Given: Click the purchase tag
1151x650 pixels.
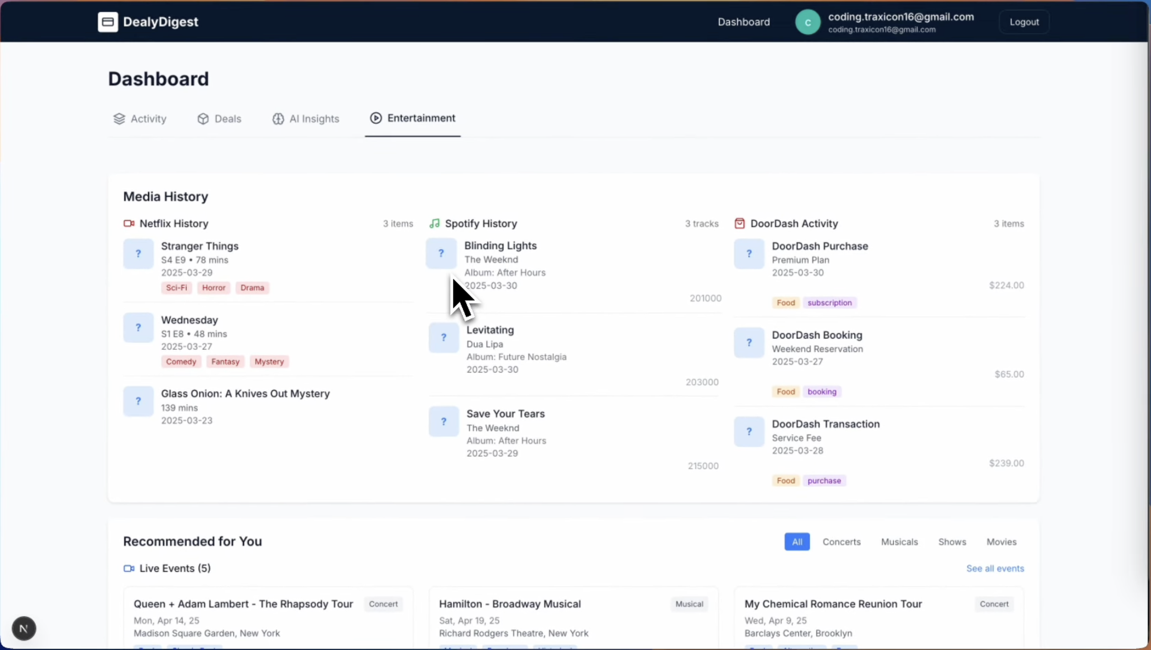Looking at the screenshot, I should [824, 481].
